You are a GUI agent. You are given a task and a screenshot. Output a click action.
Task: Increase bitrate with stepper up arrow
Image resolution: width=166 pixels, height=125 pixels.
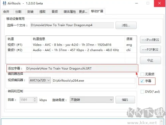pyautogui.click(x=35, y=99)
